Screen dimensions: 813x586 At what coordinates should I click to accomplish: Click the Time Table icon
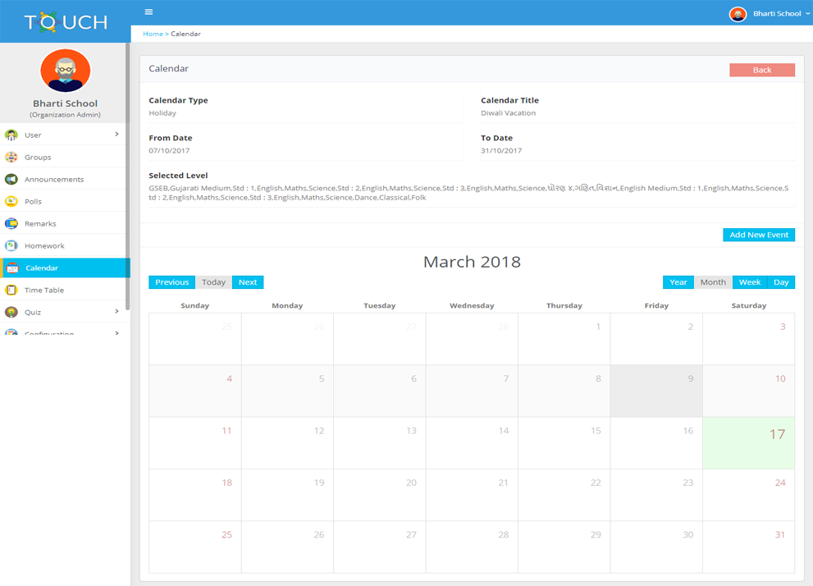pos(11,290)
